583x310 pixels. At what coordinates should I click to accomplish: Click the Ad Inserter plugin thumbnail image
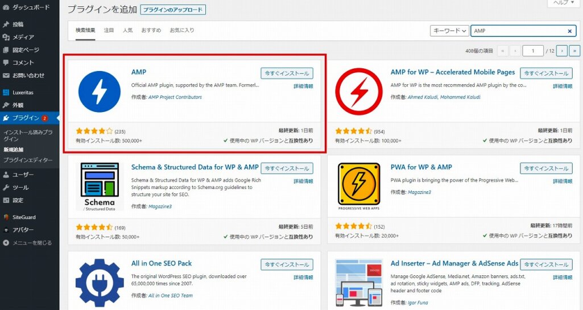click(359, 283)
